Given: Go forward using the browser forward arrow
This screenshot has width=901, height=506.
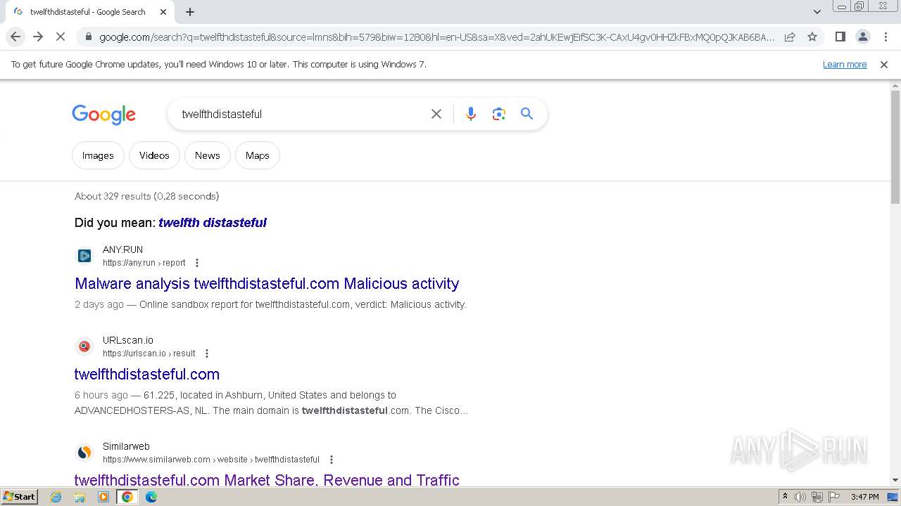Looking at the screenshot, I should pyautogui.click(x=38, y=37).
